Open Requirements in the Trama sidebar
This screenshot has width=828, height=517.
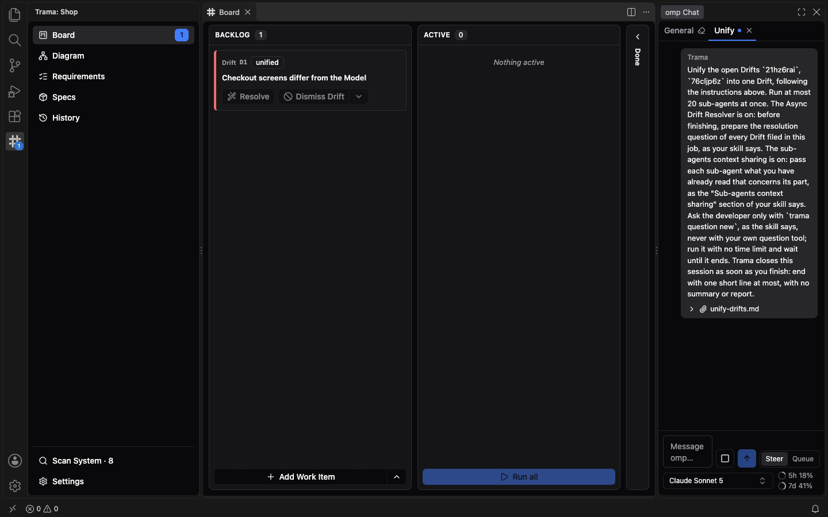pyautogui.click(x=113, y=76)
